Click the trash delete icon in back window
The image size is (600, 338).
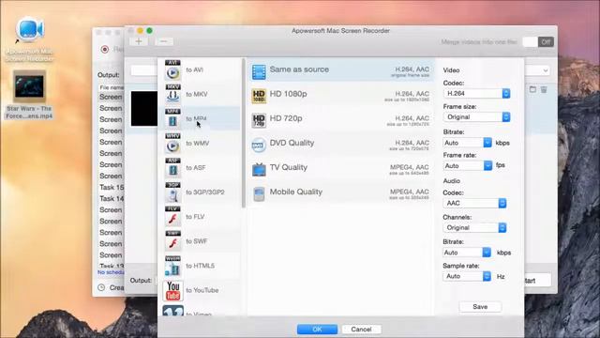(544, 89)
